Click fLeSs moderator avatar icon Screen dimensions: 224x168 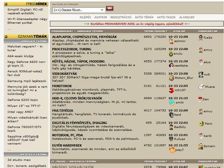click(x=201, y=38)
